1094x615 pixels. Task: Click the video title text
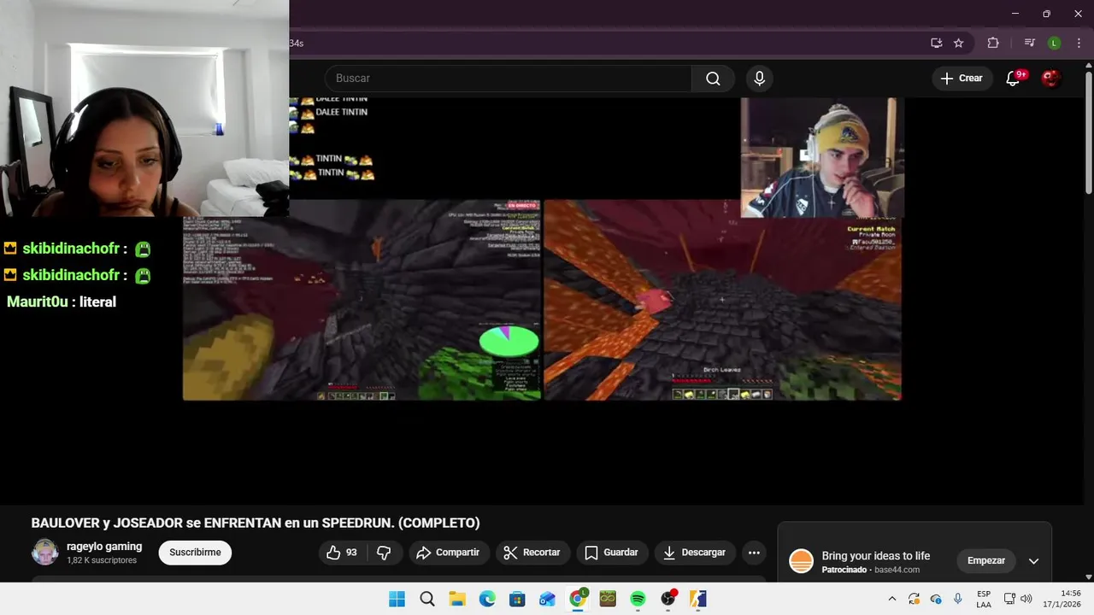(x=256, y=523)
